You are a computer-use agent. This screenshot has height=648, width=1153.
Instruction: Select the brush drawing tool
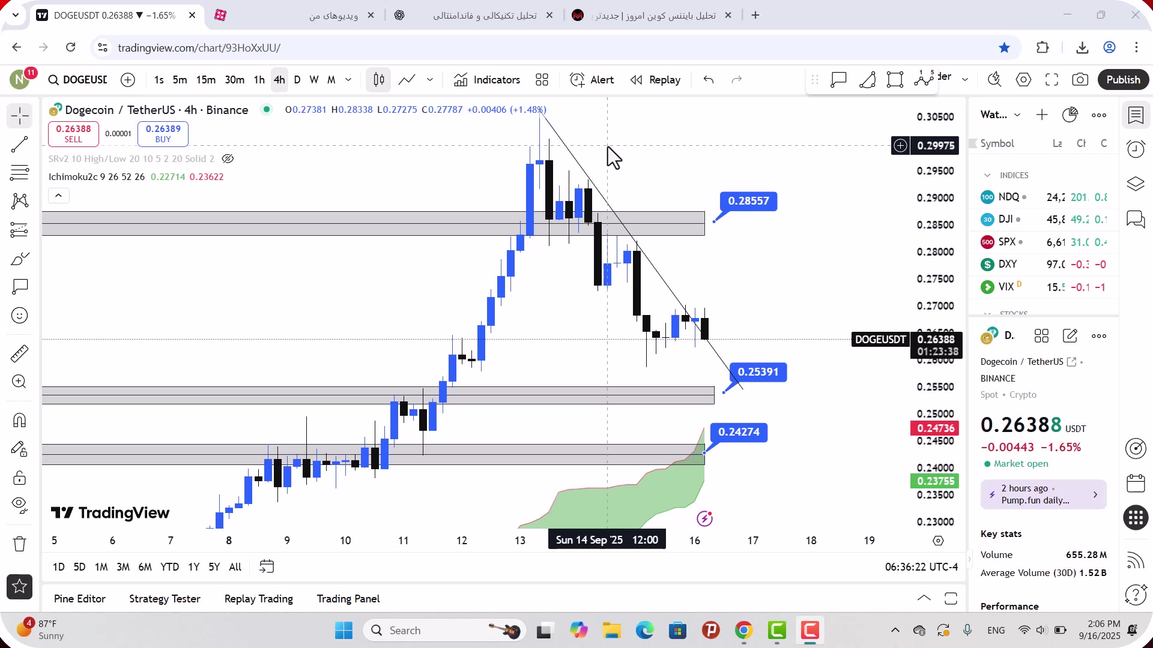coord(20,259)
